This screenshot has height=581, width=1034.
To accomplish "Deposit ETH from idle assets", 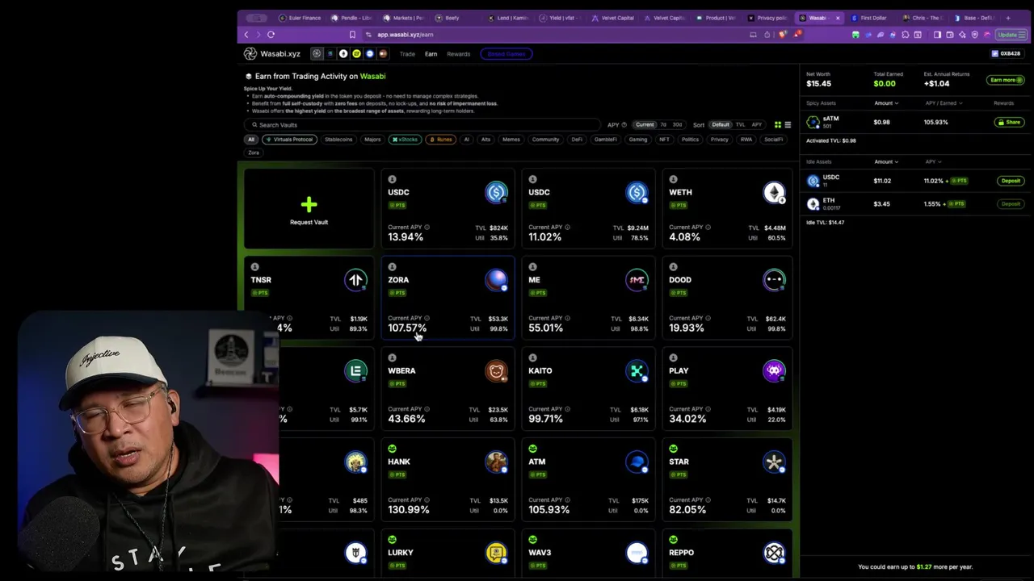I will coord(1011,204).
